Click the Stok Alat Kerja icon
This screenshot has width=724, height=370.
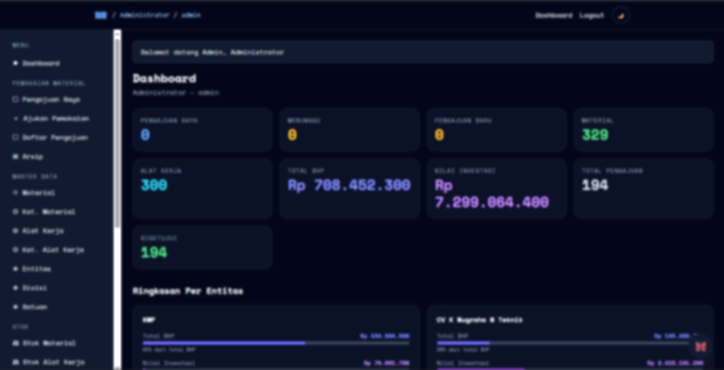15,362
